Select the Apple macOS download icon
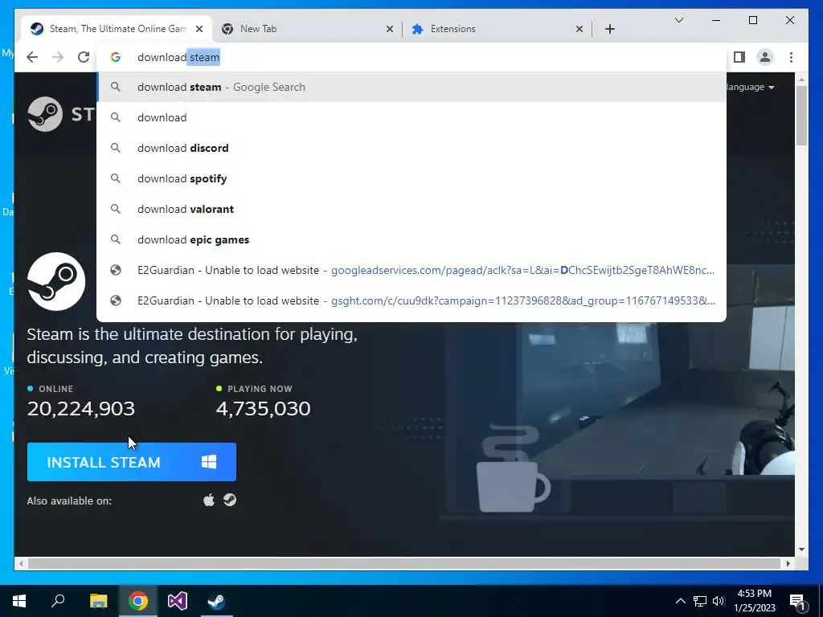823x617 pixels. [209, 500]
